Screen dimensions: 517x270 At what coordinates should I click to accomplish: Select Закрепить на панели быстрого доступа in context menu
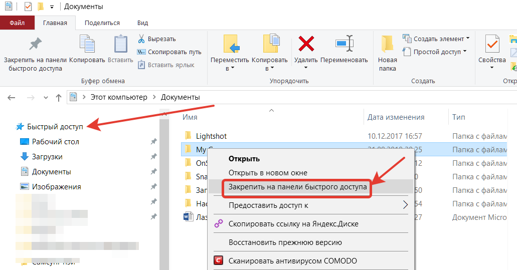coord(298,187)
